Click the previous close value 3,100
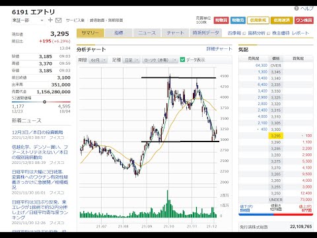Viewport: 317px width, 238px height. pyautogui.click(x=63, y=78)
